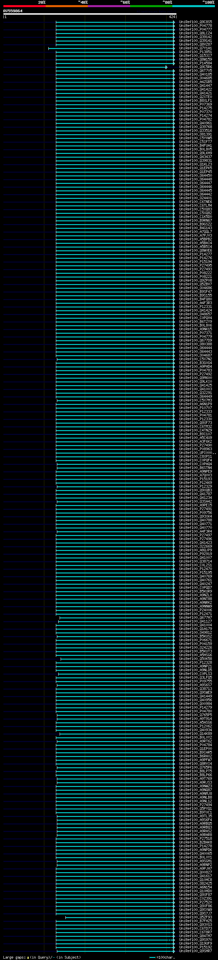Select the UniRef100_P14584 label

[196, 63]
